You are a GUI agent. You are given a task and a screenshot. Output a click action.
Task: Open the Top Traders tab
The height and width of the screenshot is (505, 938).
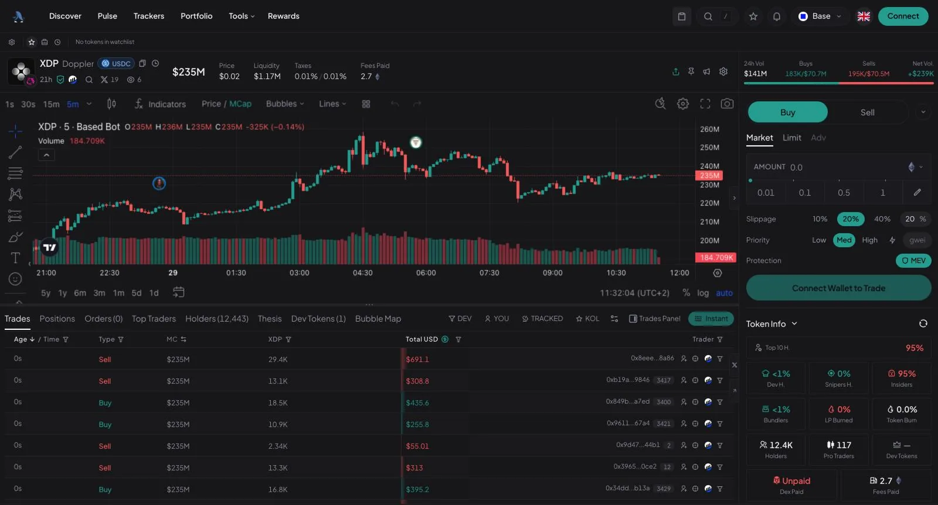154,319
